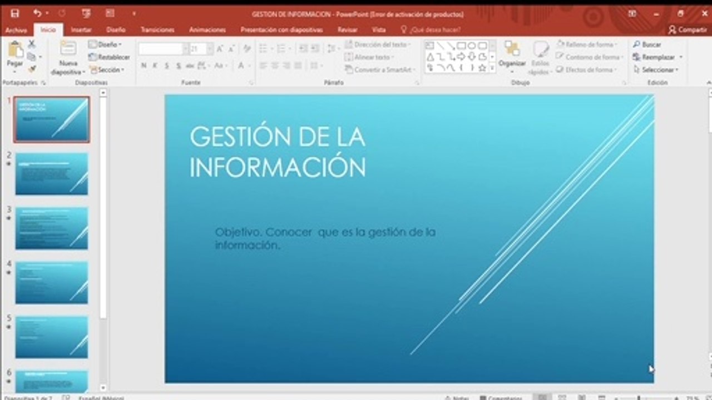
Task: Open Alinear texto dropdown
Action: coord(370,57)
